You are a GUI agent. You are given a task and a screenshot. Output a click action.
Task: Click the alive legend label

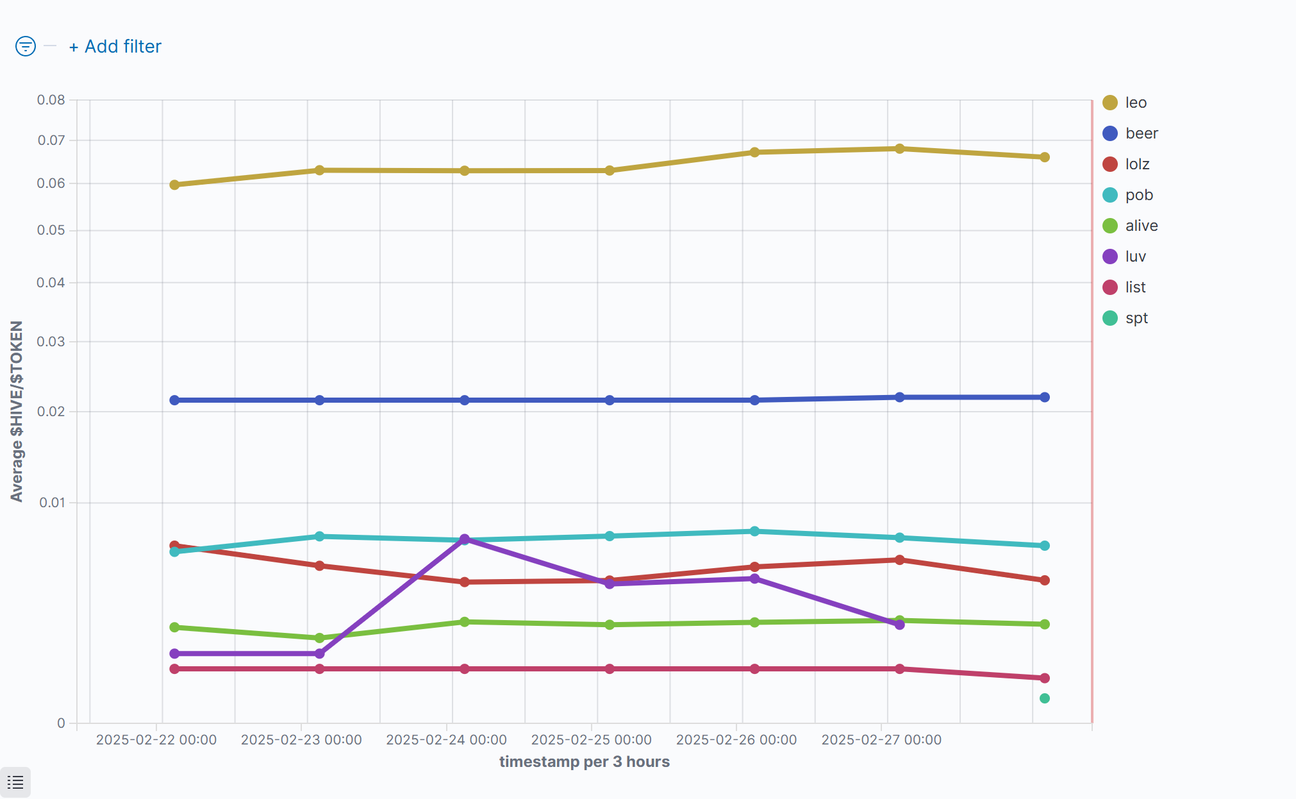1141,226
